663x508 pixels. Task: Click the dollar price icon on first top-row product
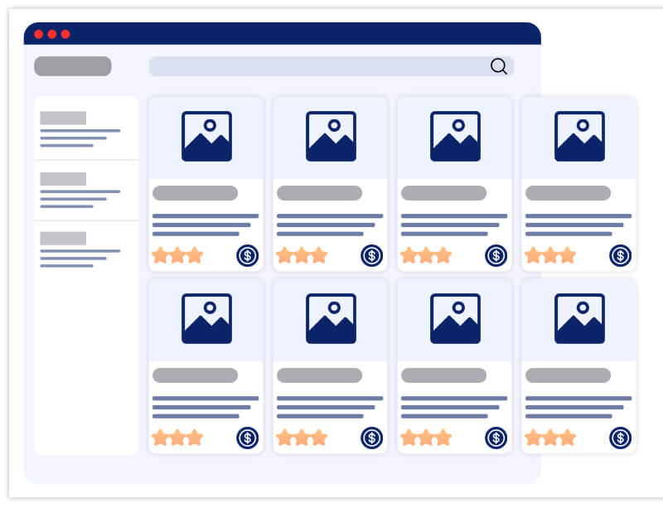pos(247,255)
